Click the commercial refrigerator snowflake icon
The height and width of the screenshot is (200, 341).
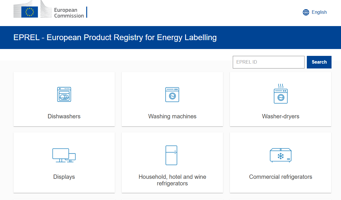pyautogui.click(x=280, y=156)
